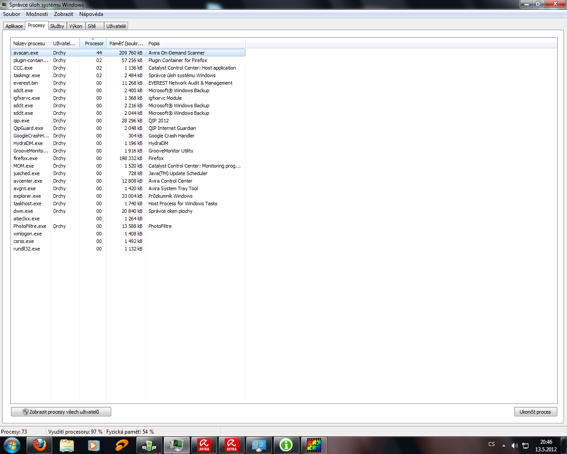Select the firefox.exe process
Viewport: 567px width, 454px height.
[x=128, y=158]
